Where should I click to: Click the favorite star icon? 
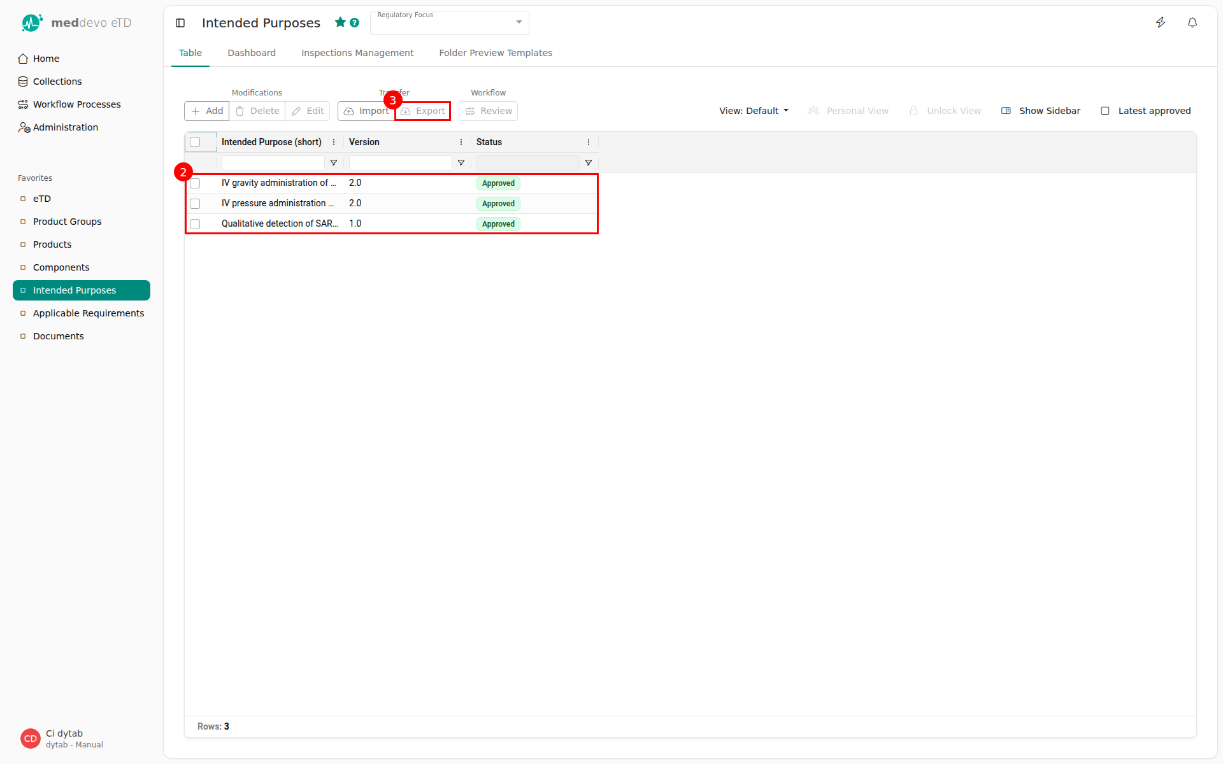pyautogui.click(x=340, y=22)
